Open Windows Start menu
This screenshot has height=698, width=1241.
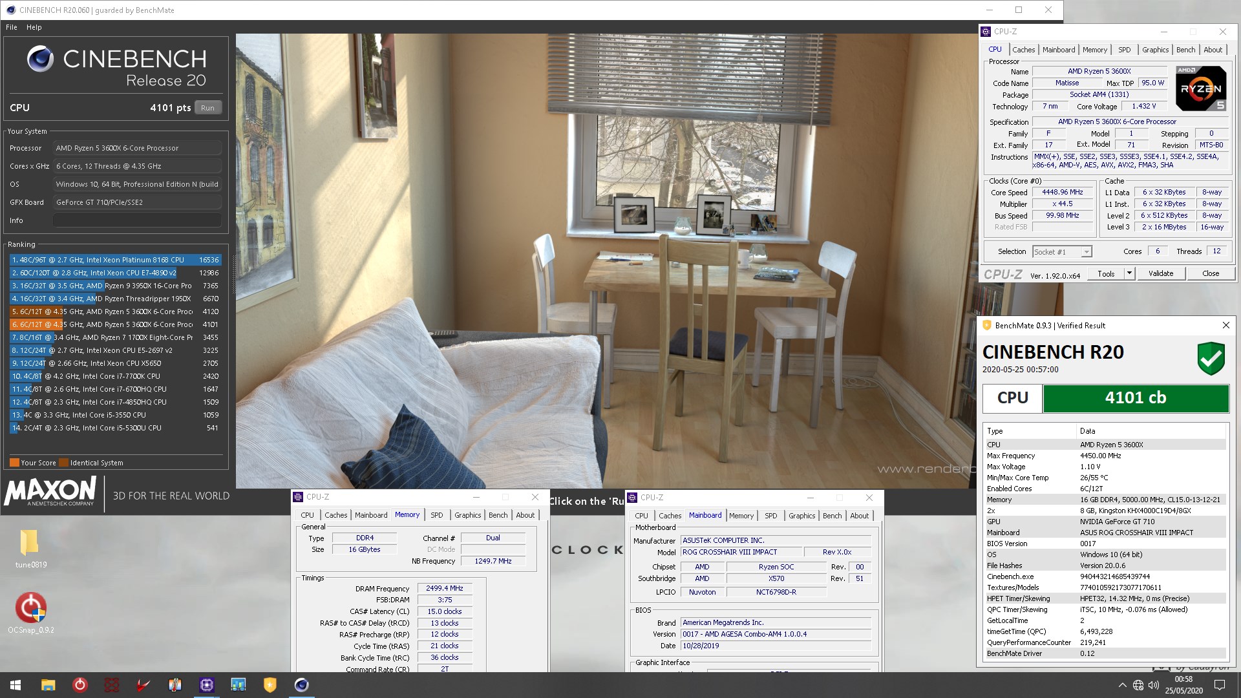click(16, 685)
